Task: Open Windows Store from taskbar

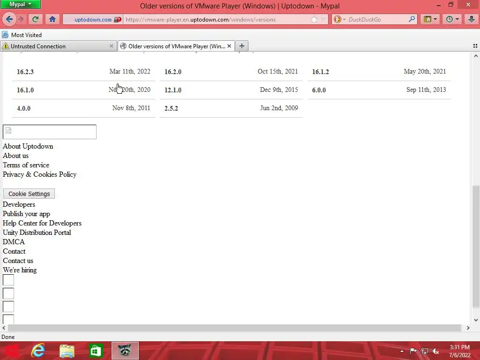Action: (x=96, y=351)
